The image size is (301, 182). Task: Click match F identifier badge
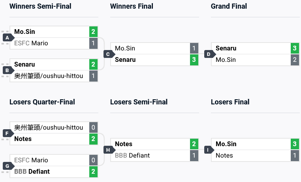tap(7, 133)
